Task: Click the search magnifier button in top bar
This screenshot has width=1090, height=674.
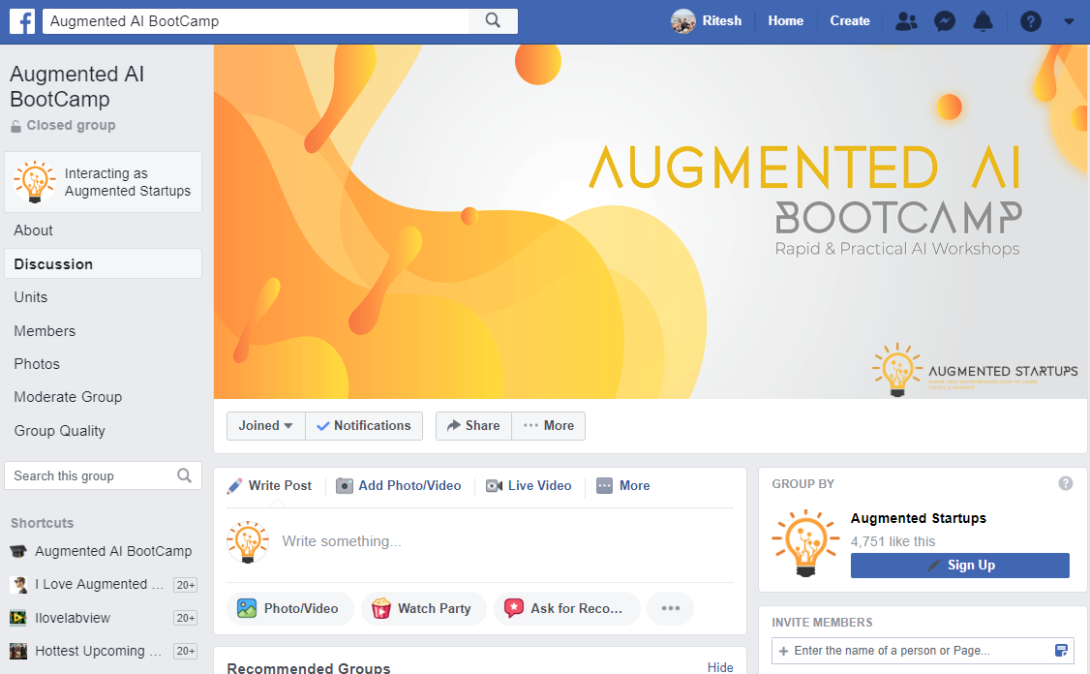Action: pos(493,21)
